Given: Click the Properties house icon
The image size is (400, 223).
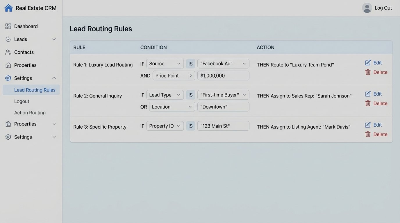Looking at the screenshot, I should [x=8, y=65].
